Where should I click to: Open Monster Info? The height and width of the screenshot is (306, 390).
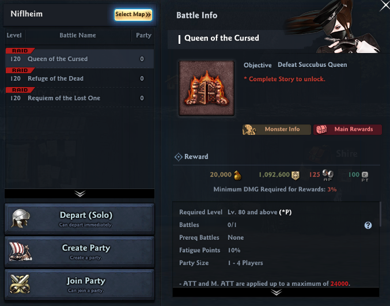(x=277, y=129)
